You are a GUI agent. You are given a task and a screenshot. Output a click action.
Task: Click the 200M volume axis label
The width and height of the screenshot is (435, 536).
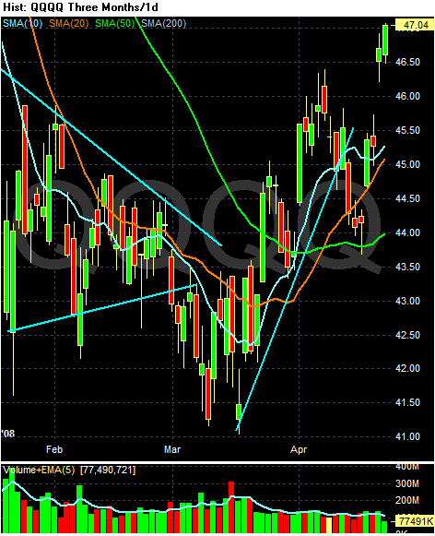[x=407, y=500]
